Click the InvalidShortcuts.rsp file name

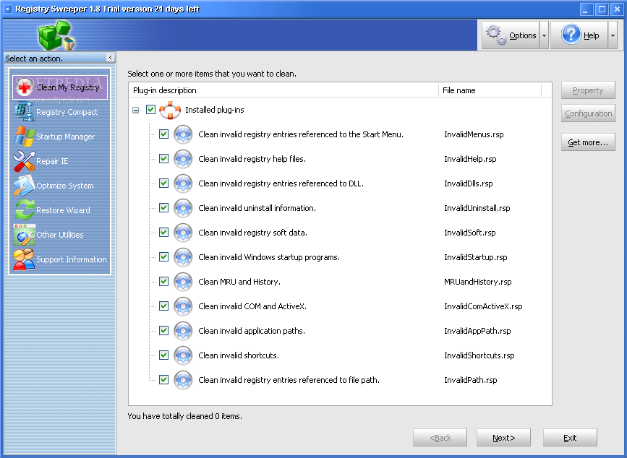click(x=479, y=355)
